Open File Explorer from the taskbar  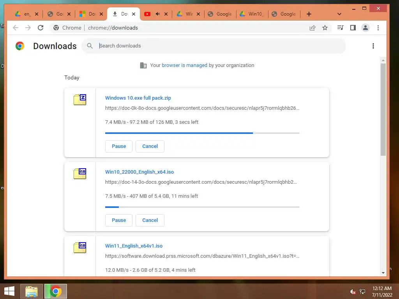pyautogui.click(x=32, y=291)
